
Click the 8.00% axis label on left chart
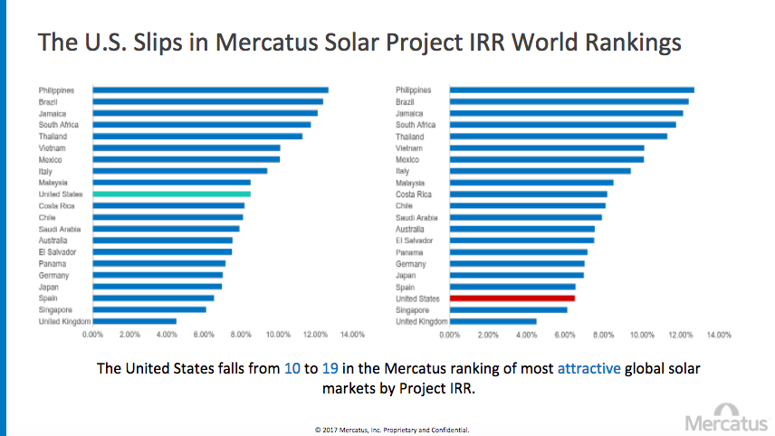241,335
